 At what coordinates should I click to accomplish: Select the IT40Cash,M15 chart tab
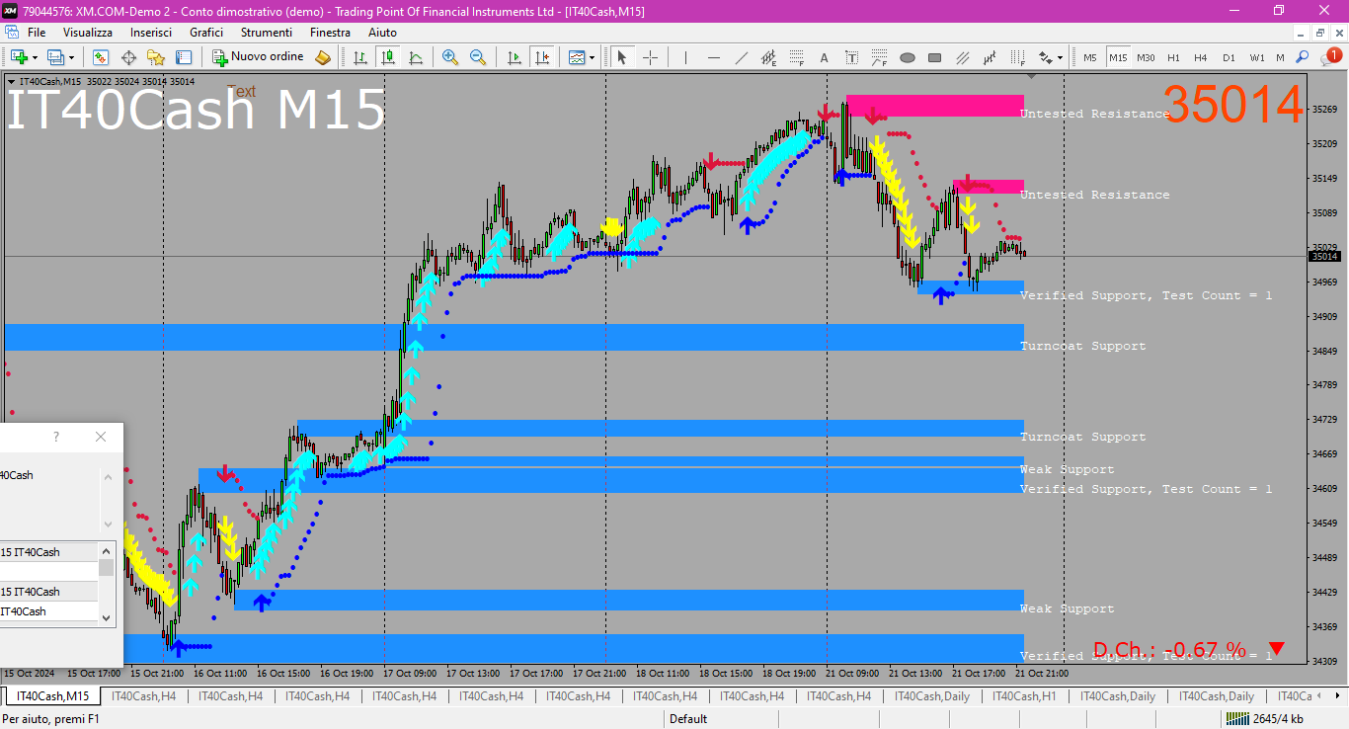(53, 696)
